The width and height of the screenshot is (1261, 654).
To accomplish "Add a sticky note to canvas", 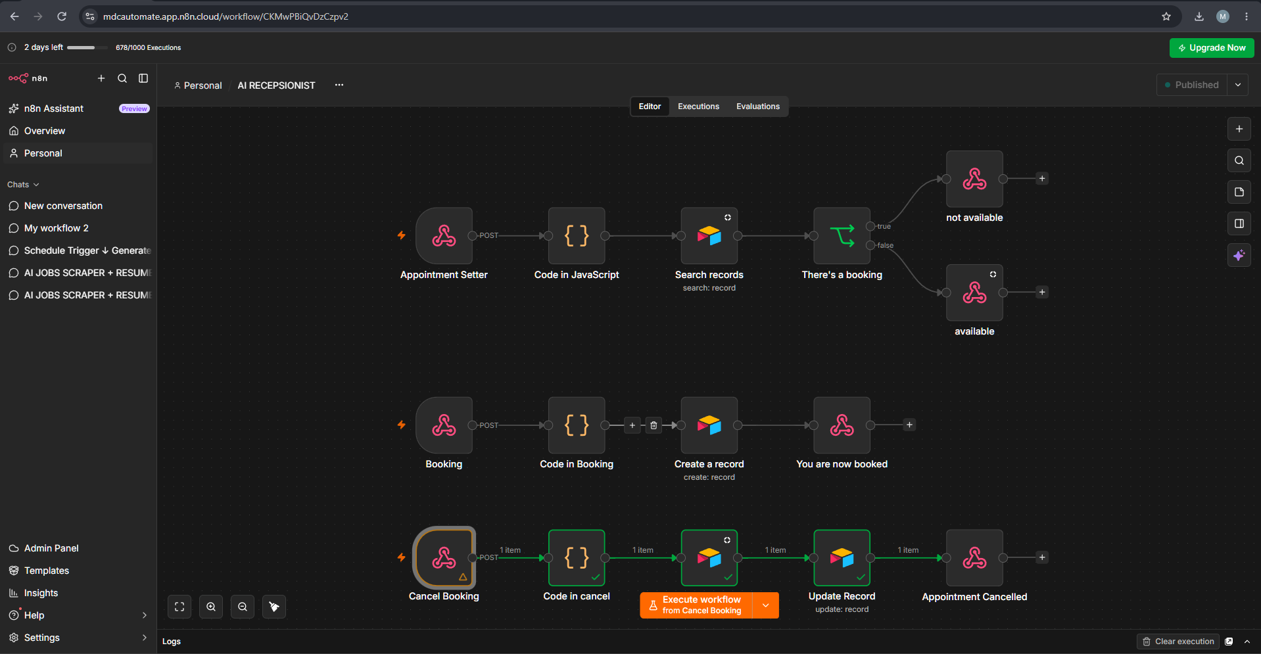I will [x=1239, y=192].
